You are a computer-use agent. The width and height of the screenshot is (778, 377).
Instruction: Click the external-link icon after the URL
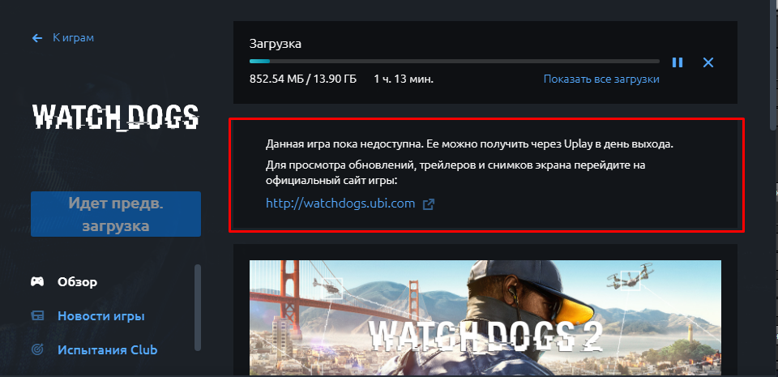pyautogui.click(x=428, y=203)
